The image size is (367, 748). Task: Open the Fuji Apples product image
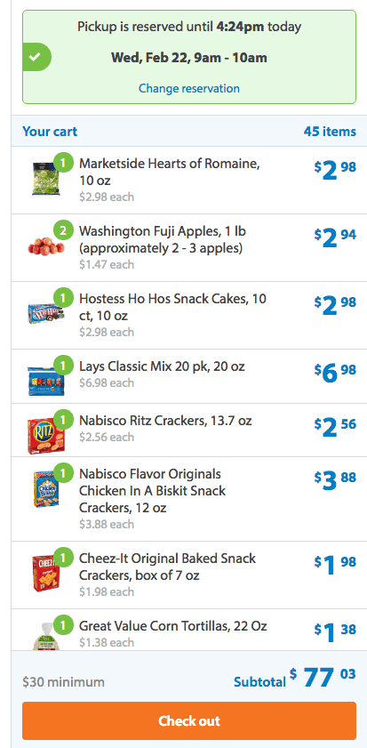pyautogui.click(x=45, y=246)
